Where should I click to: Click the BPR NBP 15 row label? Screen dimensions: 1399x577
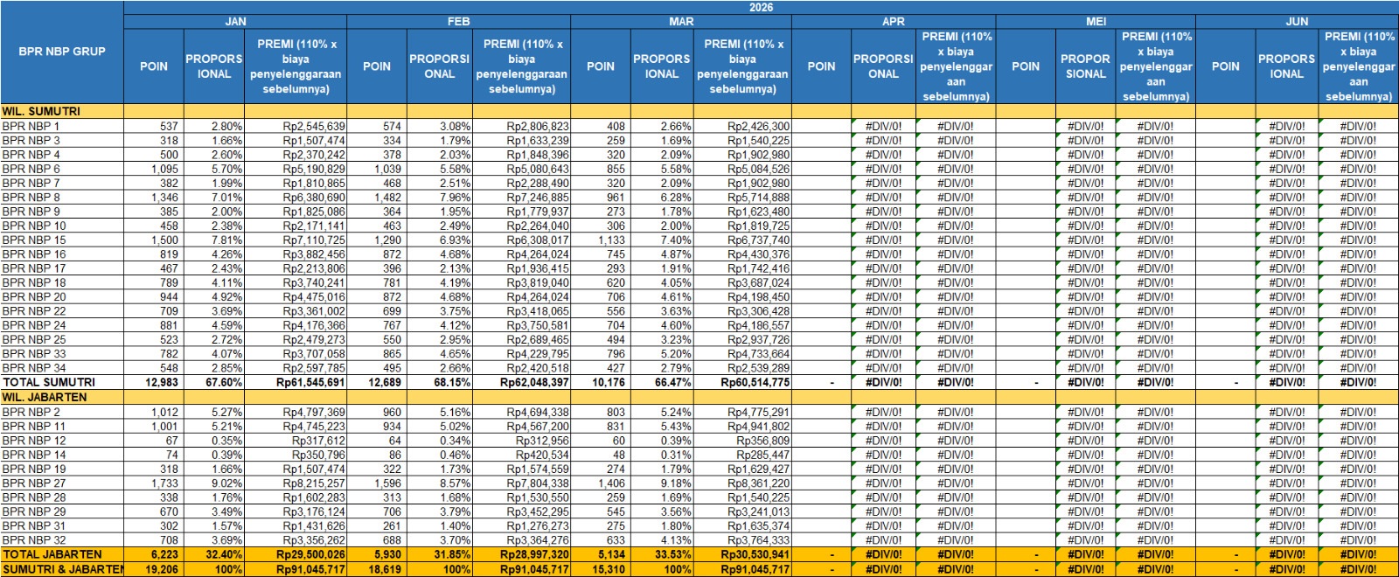coord(34,240)
